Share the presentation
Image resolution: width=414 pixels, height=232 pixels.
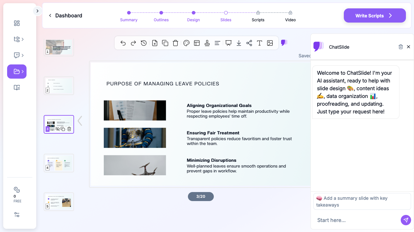[249, 43]
